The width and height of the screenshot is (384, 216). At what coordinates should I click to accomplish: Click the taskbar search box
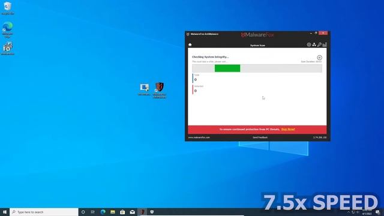tap(44, 212)
